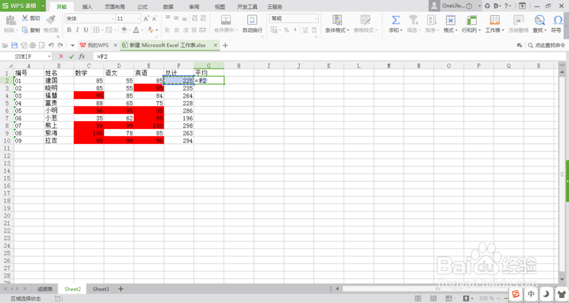Open the fill color dropdown arrow

[x=130, y=31]
